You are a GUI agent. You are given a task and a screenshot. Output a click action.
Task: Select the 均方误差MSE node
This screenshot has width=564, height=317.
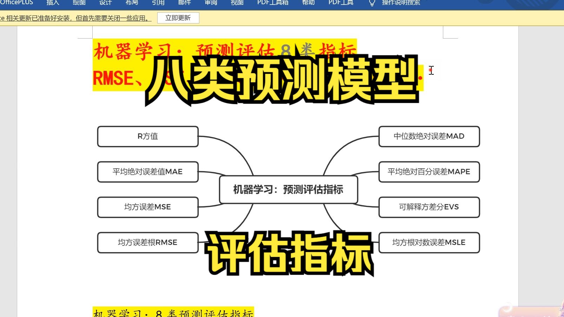coord(148,207)
